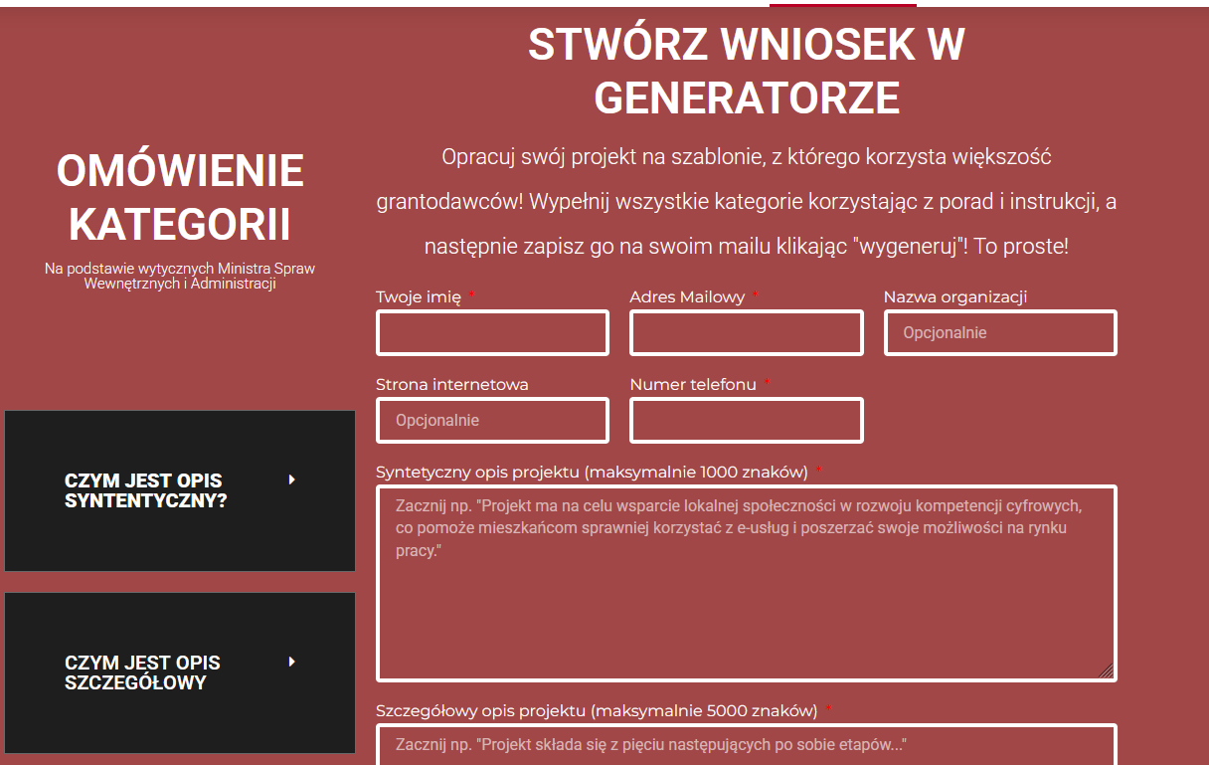Click the 'Twoje imię' field label

click(x=418, y=296)
